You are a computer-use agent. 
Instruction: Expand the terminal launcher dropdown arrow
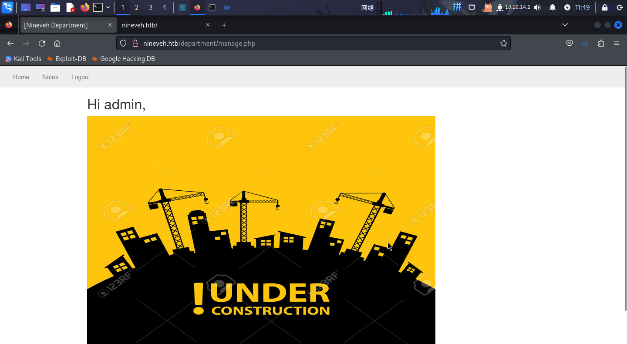108,7
